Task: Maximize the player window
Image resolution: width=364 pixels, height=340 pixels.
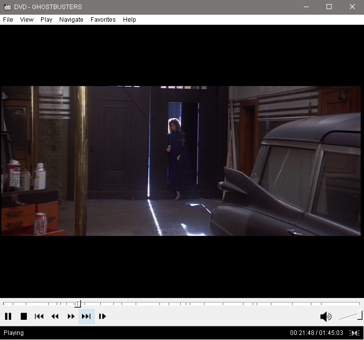Action: [329, 7]
